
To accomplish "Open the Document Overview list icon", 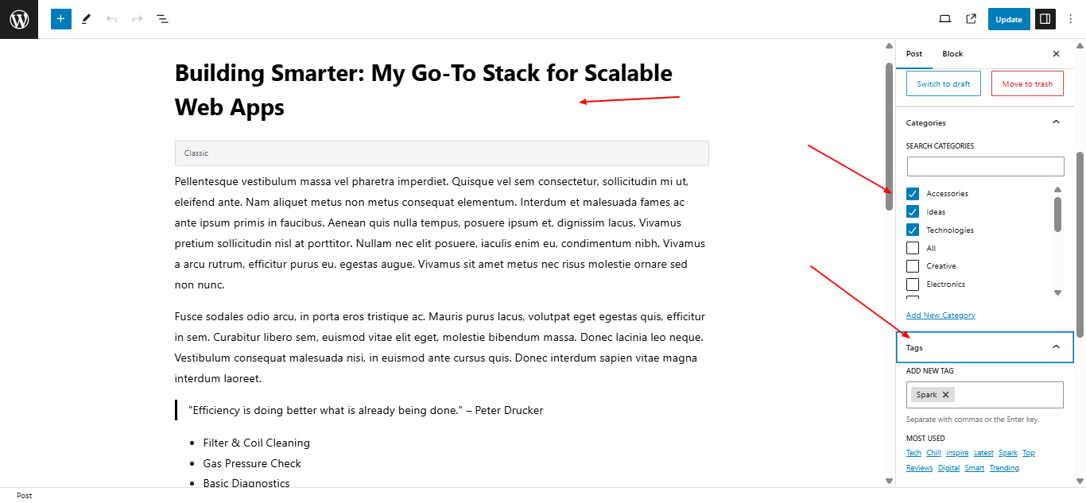I will (163, 19).
